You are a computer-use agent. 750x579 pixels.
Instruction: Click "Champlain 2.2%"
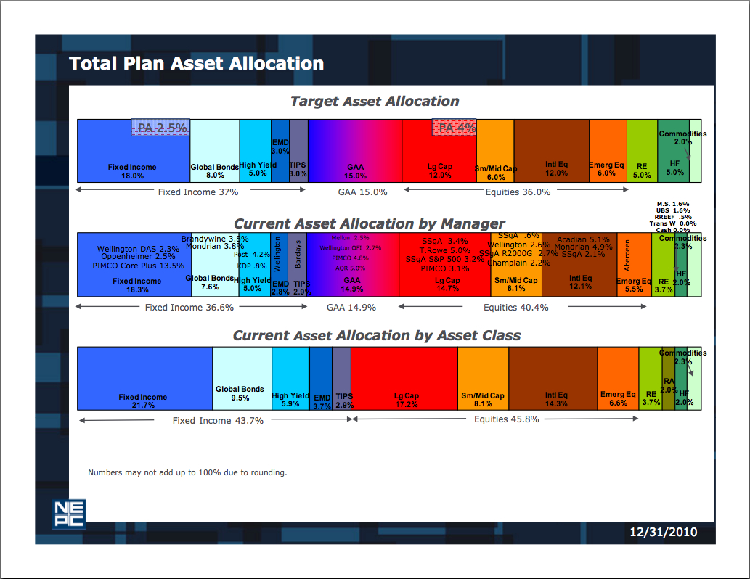pyautogui.click(x=518, y=263)
